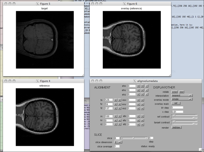Click the cw rotate button
204x152 pixels.
pyautogui.click(x=181, y=92)
